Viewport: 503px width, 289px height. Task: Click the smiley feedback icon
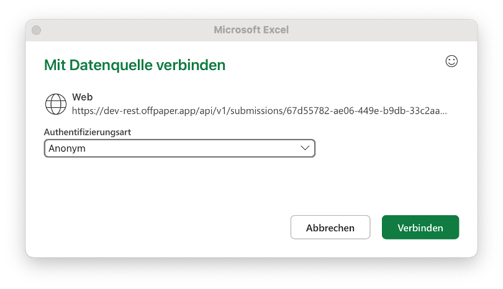451,61
